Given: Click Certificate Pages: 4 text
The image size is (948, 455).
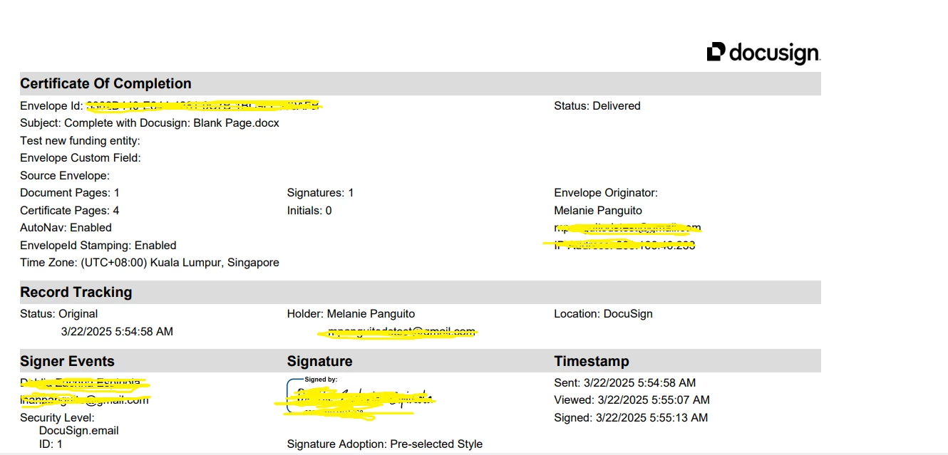Looking at the screenshot, I should point(70,210).
